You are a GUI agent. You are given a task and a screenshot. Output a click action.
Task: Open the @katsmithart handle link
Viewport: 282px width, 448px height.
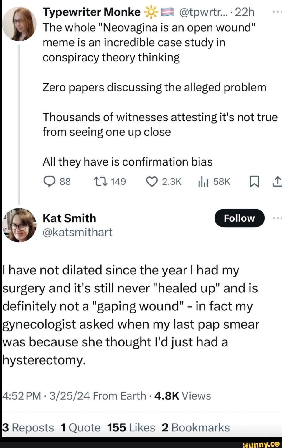77,232
